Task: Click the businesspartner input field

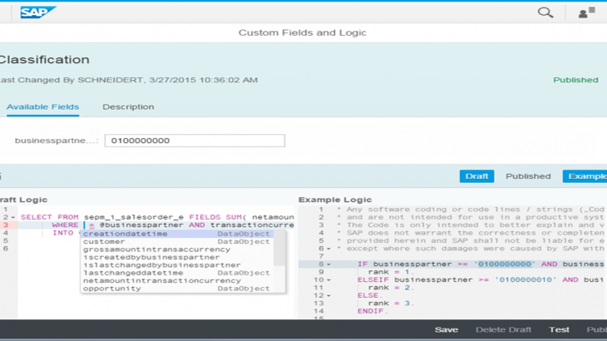Action: [x=195, y=141]
